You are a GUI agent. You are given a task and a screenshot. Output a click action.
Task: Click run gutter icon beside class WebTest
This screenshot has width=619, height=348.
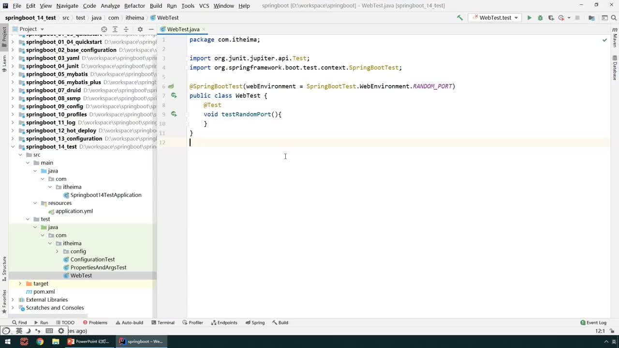[x=174, y=96]
